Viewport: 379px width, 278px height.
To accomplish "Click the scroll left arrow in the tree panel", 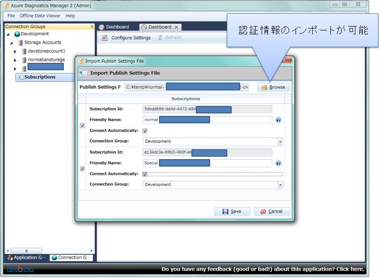I will [8, 250].
